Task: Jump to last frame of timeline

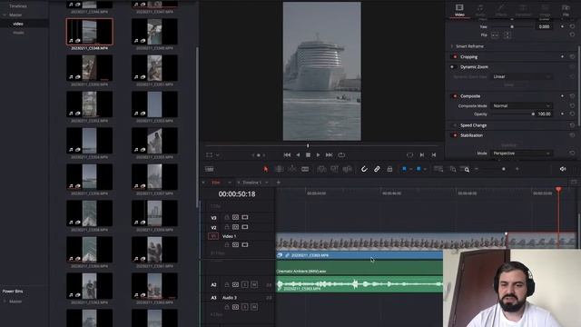Action: click(329, 155)
